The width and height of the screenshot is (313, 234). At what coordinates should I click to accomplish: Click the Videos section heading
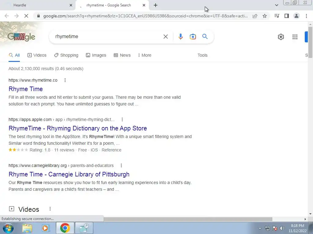point(29,209)
